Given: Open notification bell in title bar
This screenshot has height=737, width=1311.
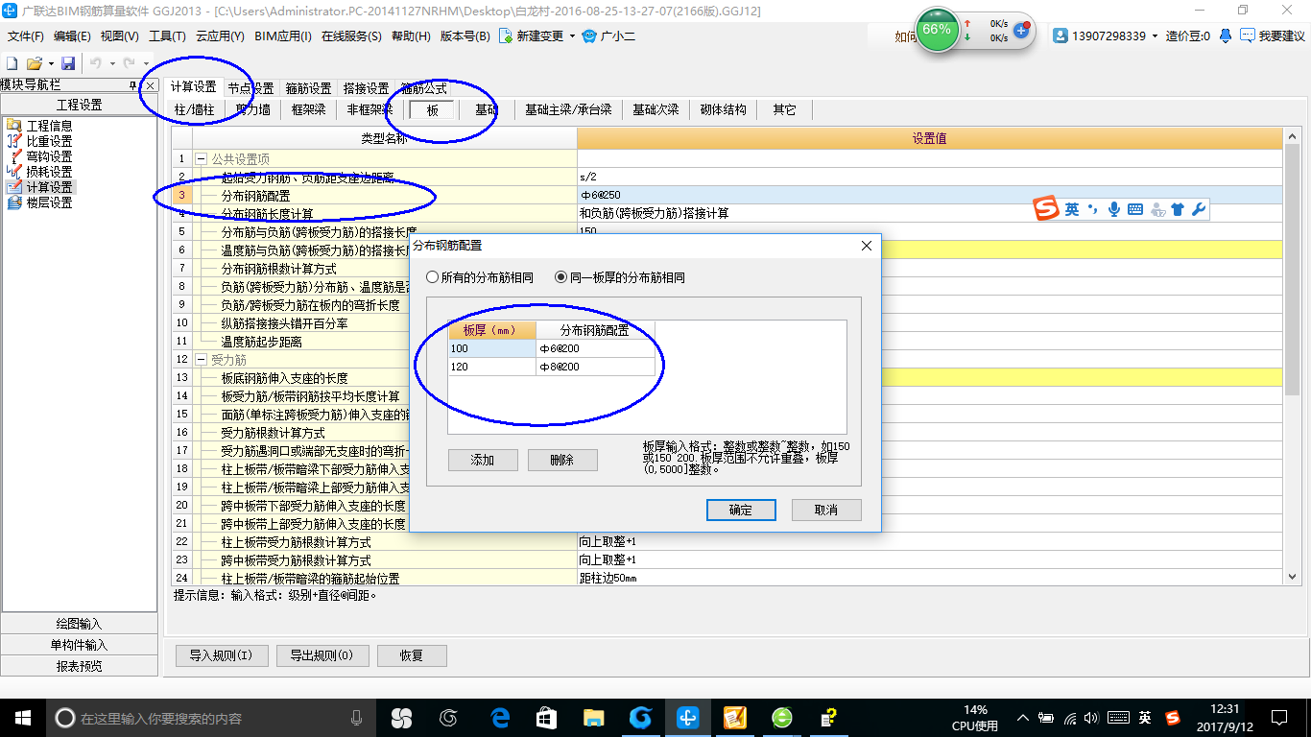Looking at the screenshot, I should tap(1226, 36).
